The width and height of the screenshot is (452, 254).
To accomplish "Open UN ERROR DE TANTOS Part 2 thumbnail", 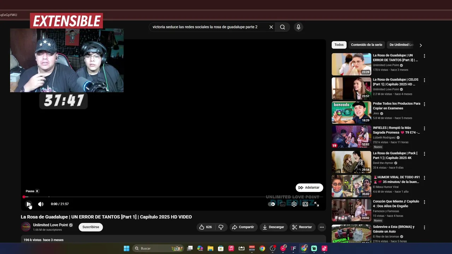I will 351,64.
